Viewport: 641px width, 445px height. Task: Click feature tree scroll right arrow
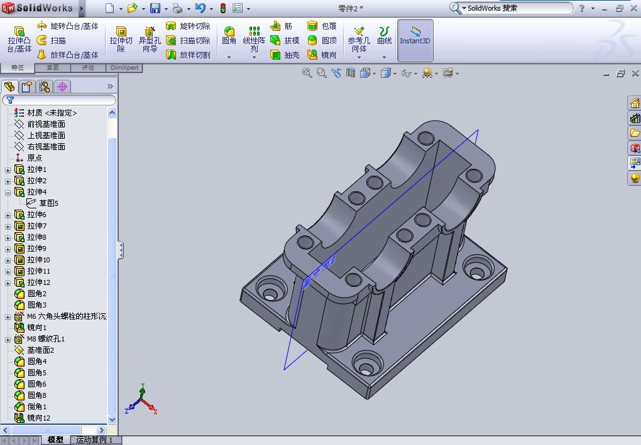[102, 430]
